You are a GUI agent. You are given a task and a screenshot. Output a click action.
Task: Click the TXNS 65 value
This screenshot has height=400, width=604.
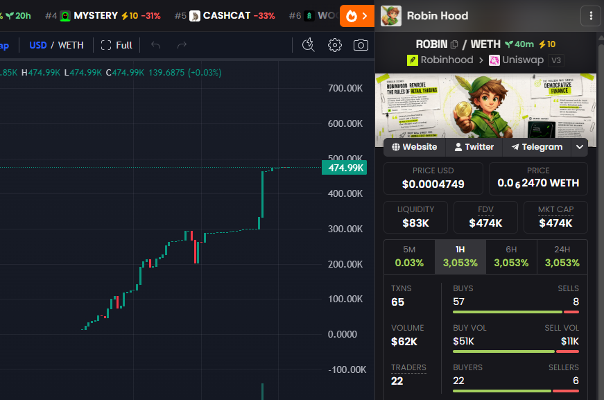pyautogui.click(x=398, y=302)
